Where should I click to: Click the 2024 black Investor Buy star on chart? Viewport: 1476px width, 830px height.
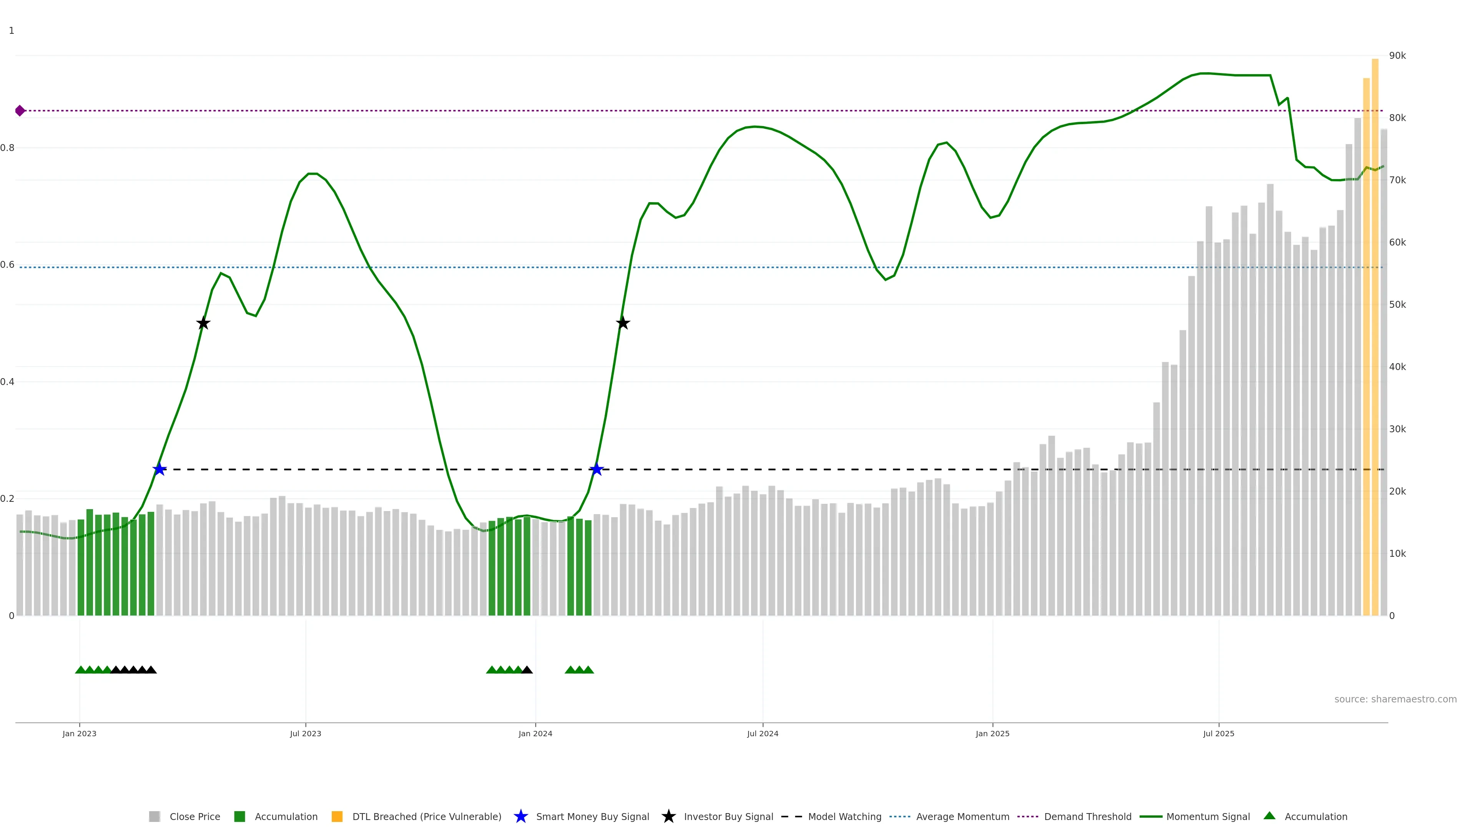tap(623, 323)
